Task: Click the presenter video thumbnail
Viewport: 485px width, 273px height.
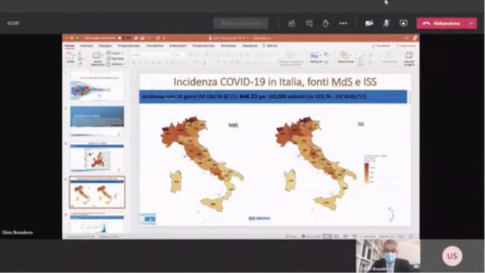Action: pos(388,256)
